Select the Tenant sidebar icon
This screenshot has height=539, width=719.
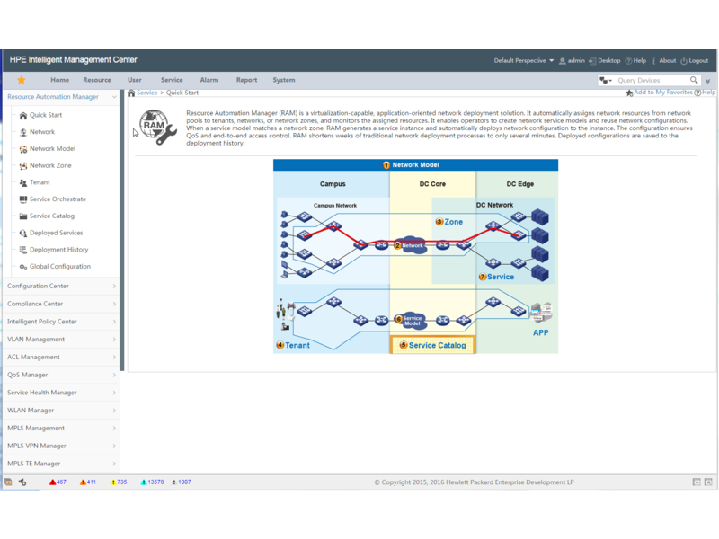click(x=23, y=182)
